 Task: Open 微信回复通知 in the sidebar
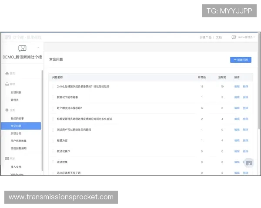(x=18, y=148)
